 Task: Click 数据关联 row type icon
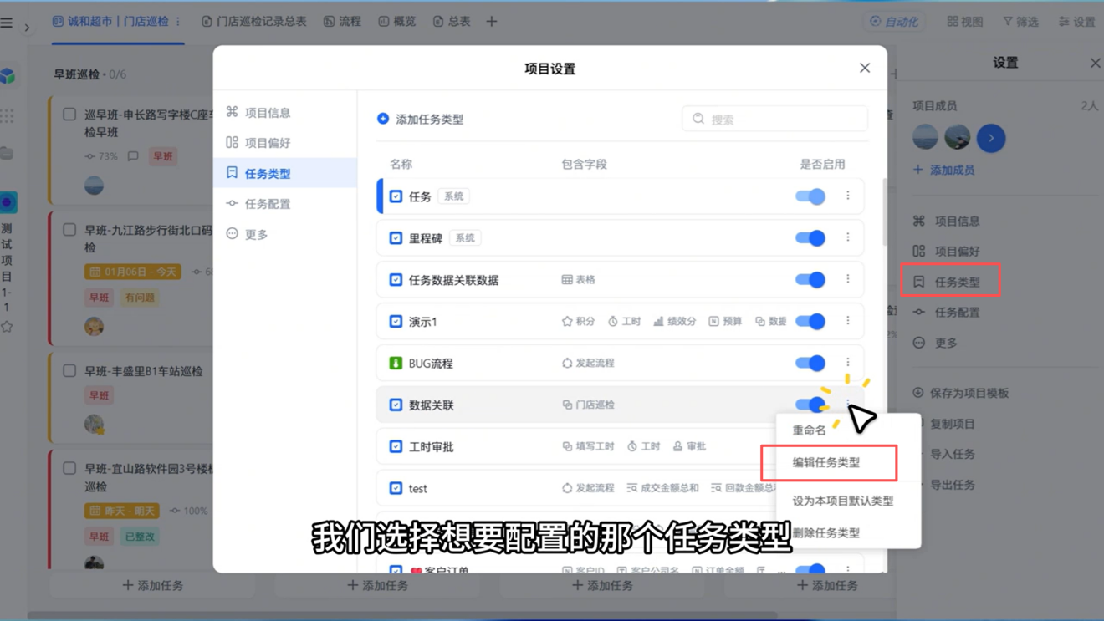point(396,405)
